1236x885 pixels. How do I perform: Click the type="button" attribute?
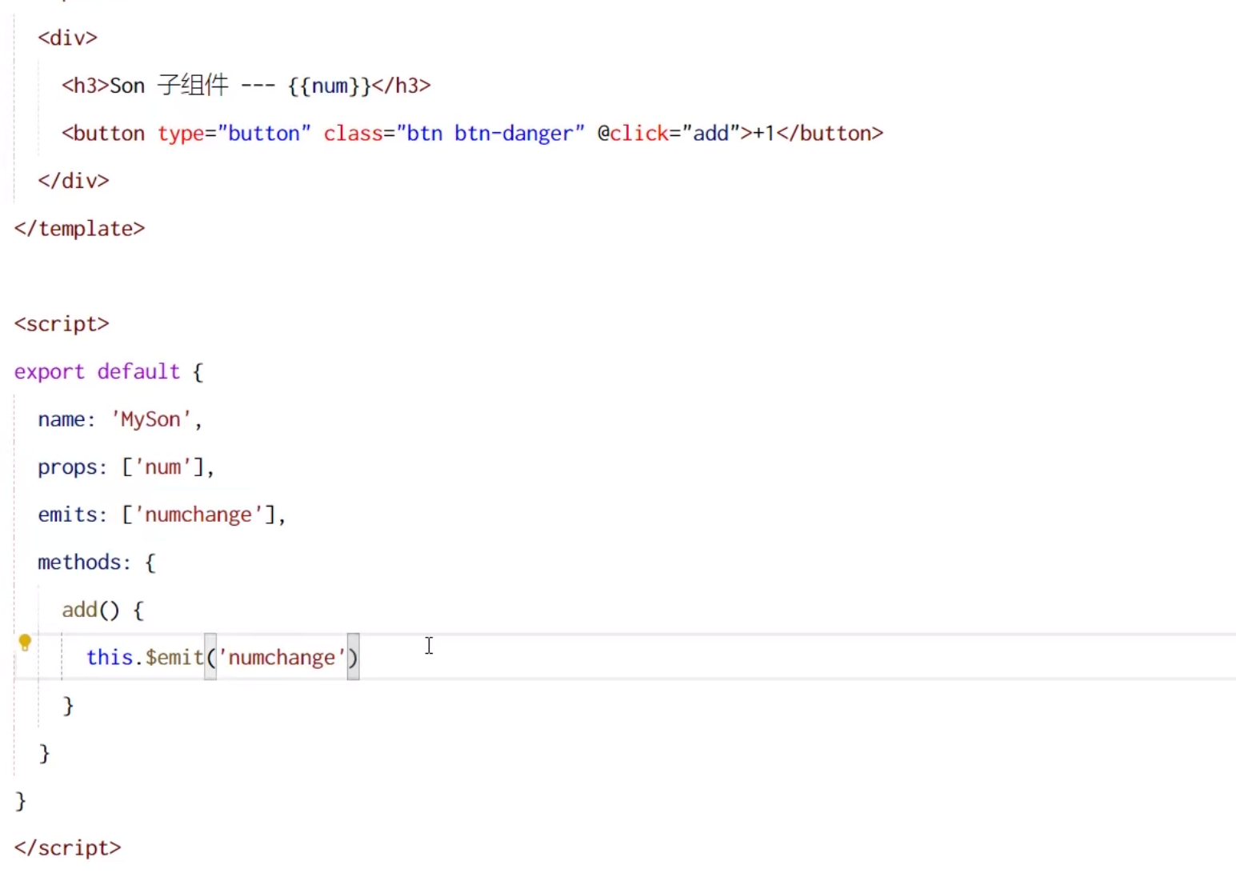pos(234,133)
